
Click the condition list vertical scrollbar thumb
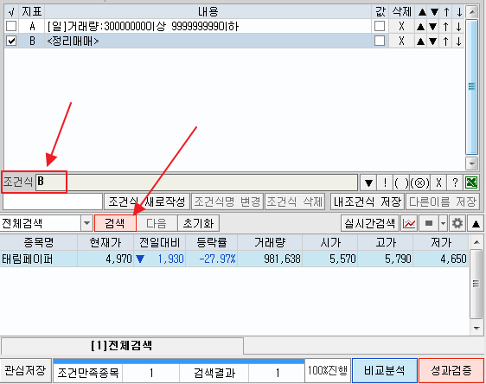point(471,86)
